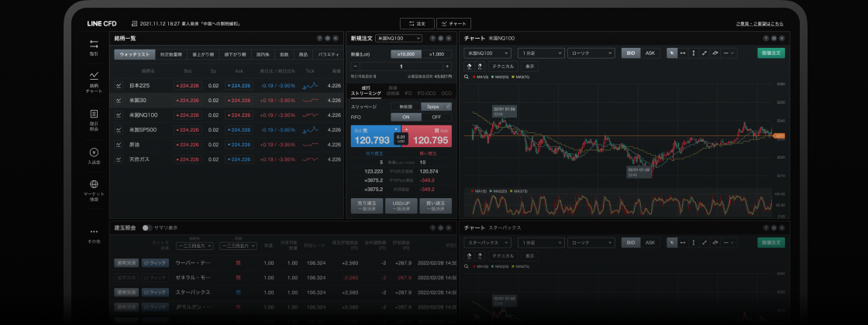Open chart icon for 米国NQ100 row
Viewport: 868px width, 325px height.
pos(119,115)
